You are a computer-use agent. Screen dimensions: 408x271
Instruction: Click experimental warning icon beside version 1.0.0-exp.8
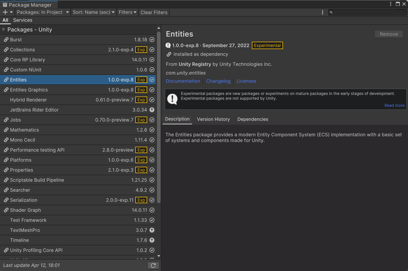click(168, 45)
